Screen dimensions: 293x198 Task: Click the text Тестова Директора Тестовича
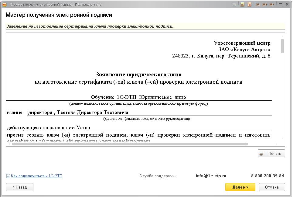[x=93, y=113]
